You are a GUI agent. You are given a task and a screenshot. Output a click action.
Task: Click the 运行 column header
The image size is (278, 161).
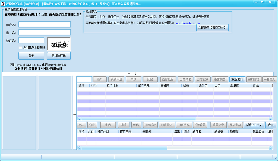click(x=91, y=131)
